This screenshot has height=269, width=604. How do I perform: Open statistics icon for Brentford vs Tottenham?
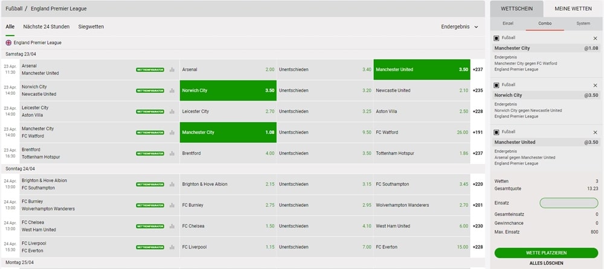coord(172,154)
